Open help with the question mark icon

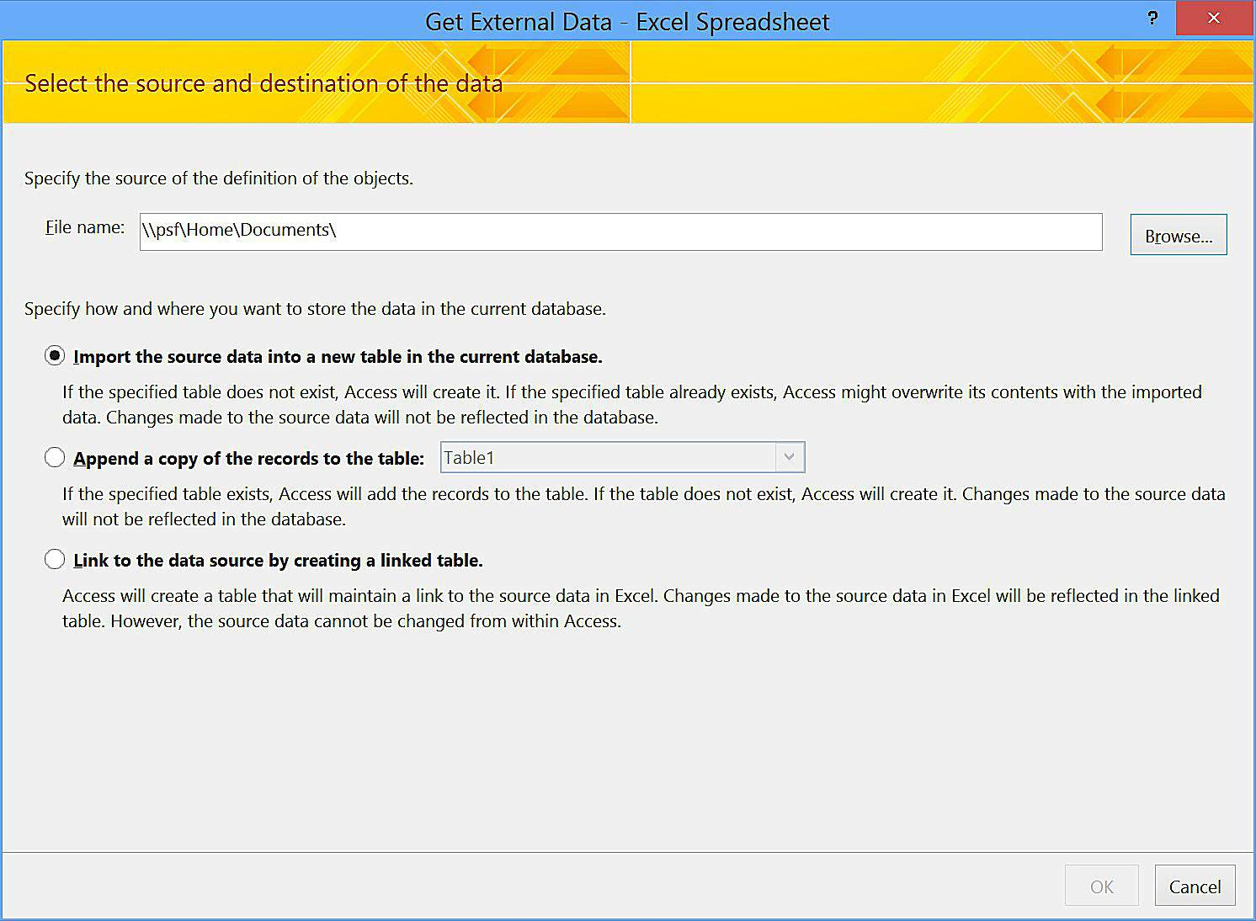(1152, 18)
